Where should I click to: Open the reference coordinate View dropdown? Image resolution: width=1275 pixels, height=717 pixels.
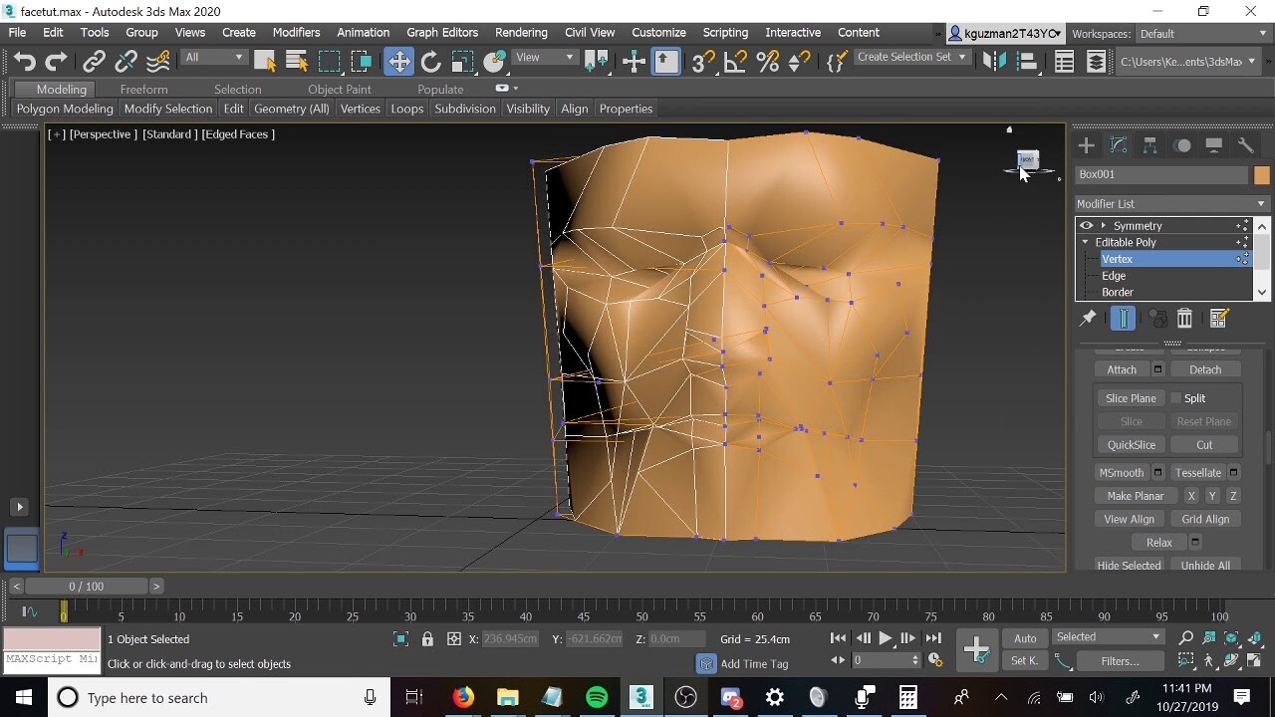click(x=545, y=58)
